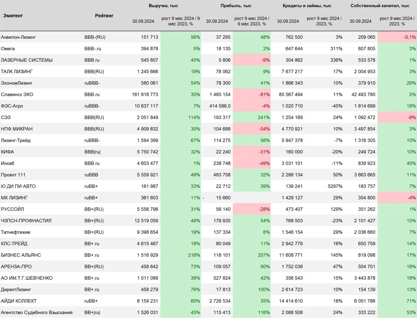Select the issuer "АО ИМ.Т.Г.ШЕВЧЕНКО"
The height and width of the screenshot is (318, 417).
point(27,278)
